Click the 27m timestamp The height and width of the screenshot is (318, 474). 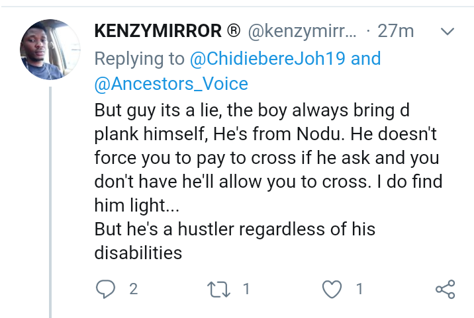click(x=395, y=31)
